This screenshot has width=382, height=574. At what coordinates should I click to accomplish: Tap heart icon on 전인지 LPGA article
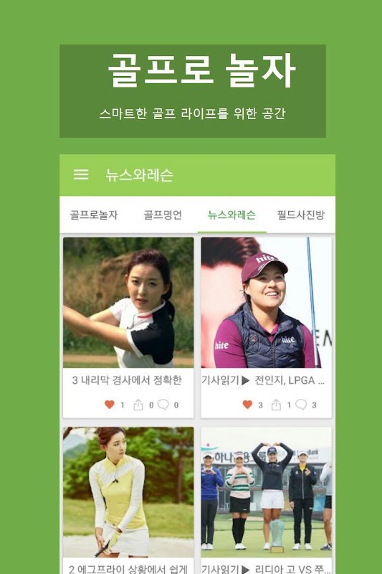[247, 405]
